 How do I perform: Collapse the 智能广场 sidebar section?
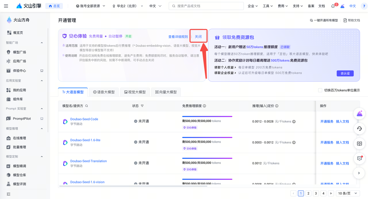[42, 43]
